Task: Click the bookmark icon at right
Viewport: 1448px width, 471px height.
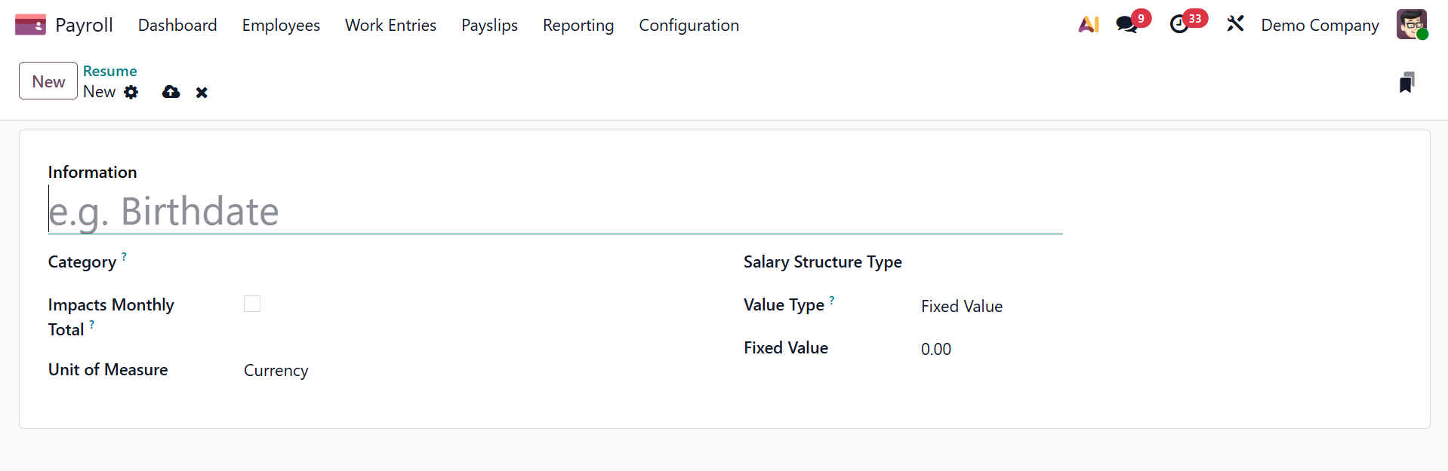Action: (x=1406, y=82)
